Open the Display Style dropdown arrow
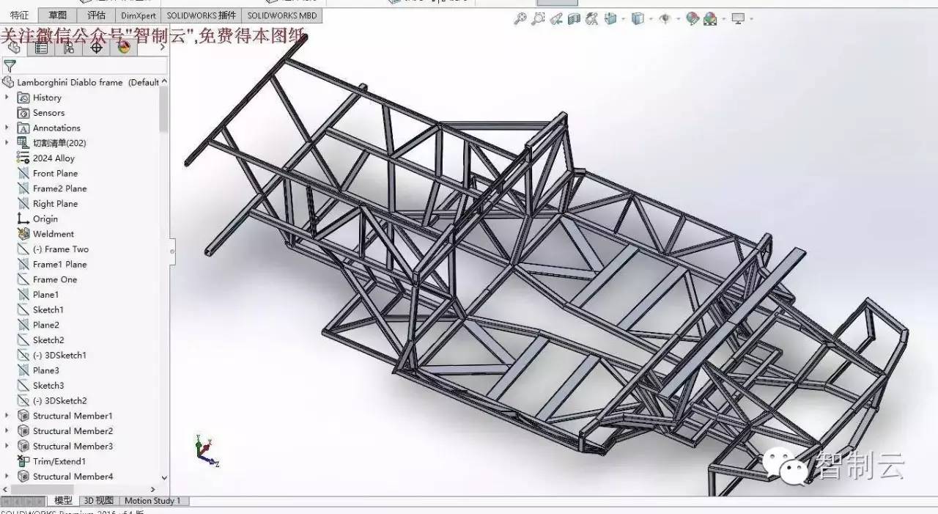The height and width of the screenshot is (514, 938). (x=650, y=19)
